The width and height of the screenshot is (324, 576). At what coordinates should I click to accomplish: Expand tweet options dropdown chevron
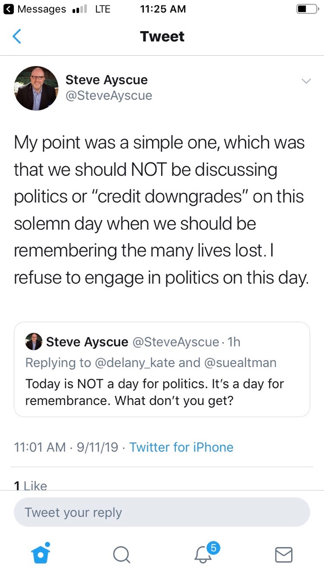pyautogui.click(x=306, y=81)
